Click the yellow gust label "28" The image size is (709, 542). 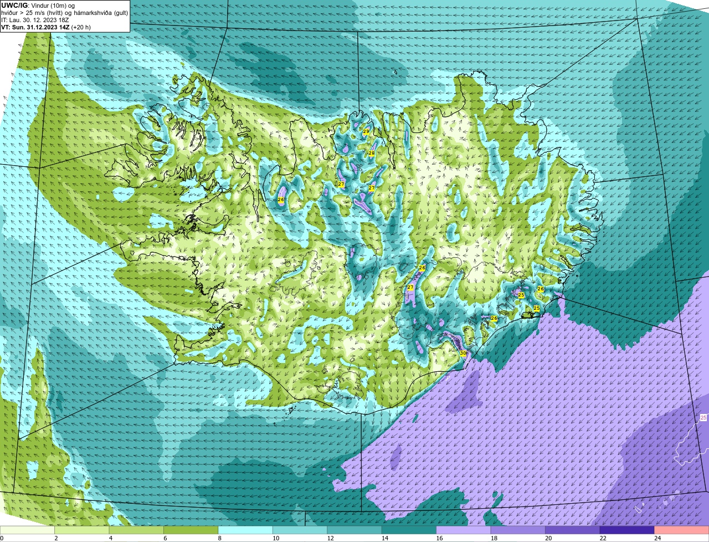click(372, 154)
